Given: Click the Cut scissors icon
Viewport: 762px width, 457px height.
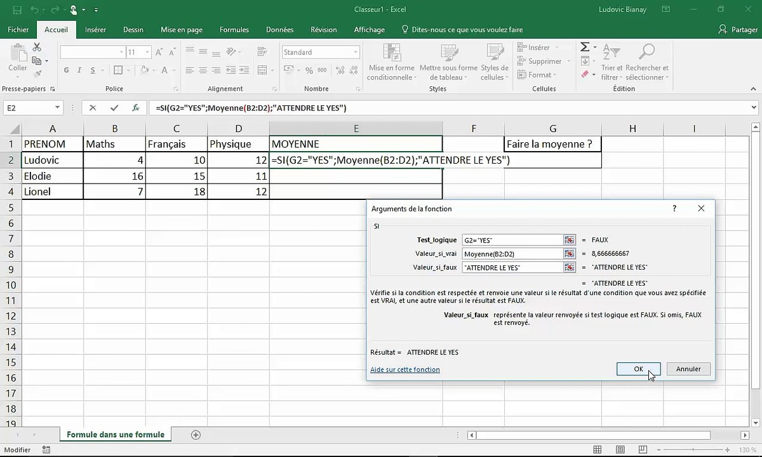Looking at the screenshot, I should [37, 48].
